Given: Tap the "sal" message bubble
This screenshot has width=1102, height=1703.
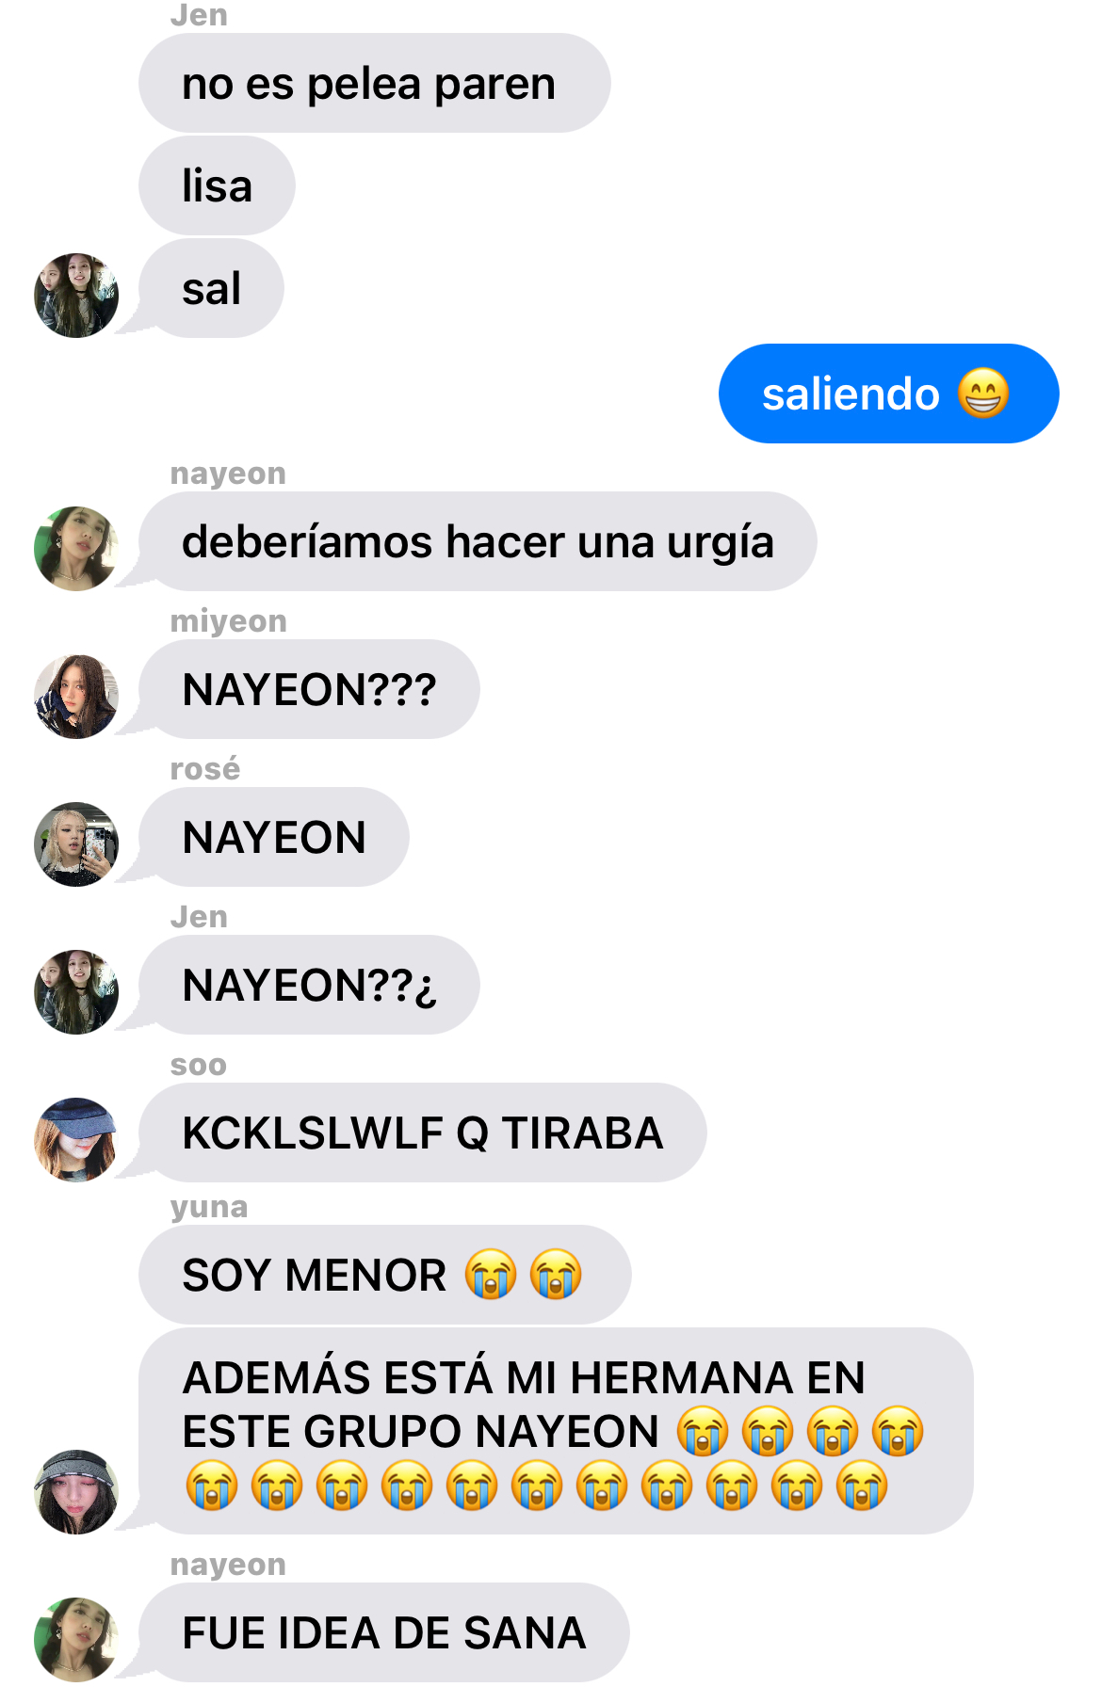Looking at the screenshot, I should (x=211, y=288).
